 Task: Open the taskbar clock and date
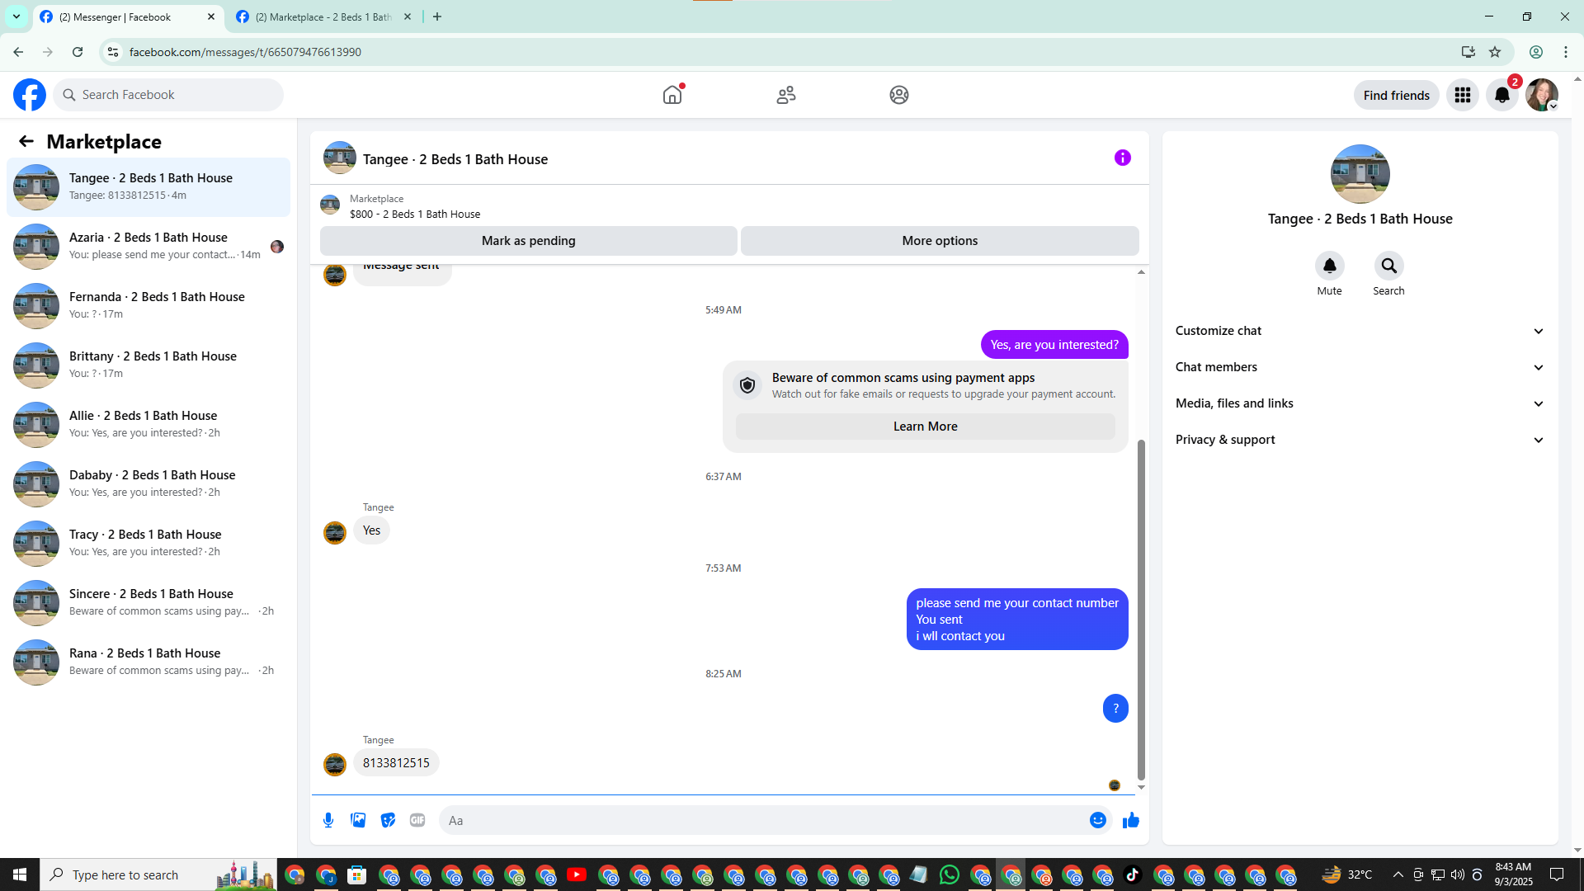(1514, 874)
